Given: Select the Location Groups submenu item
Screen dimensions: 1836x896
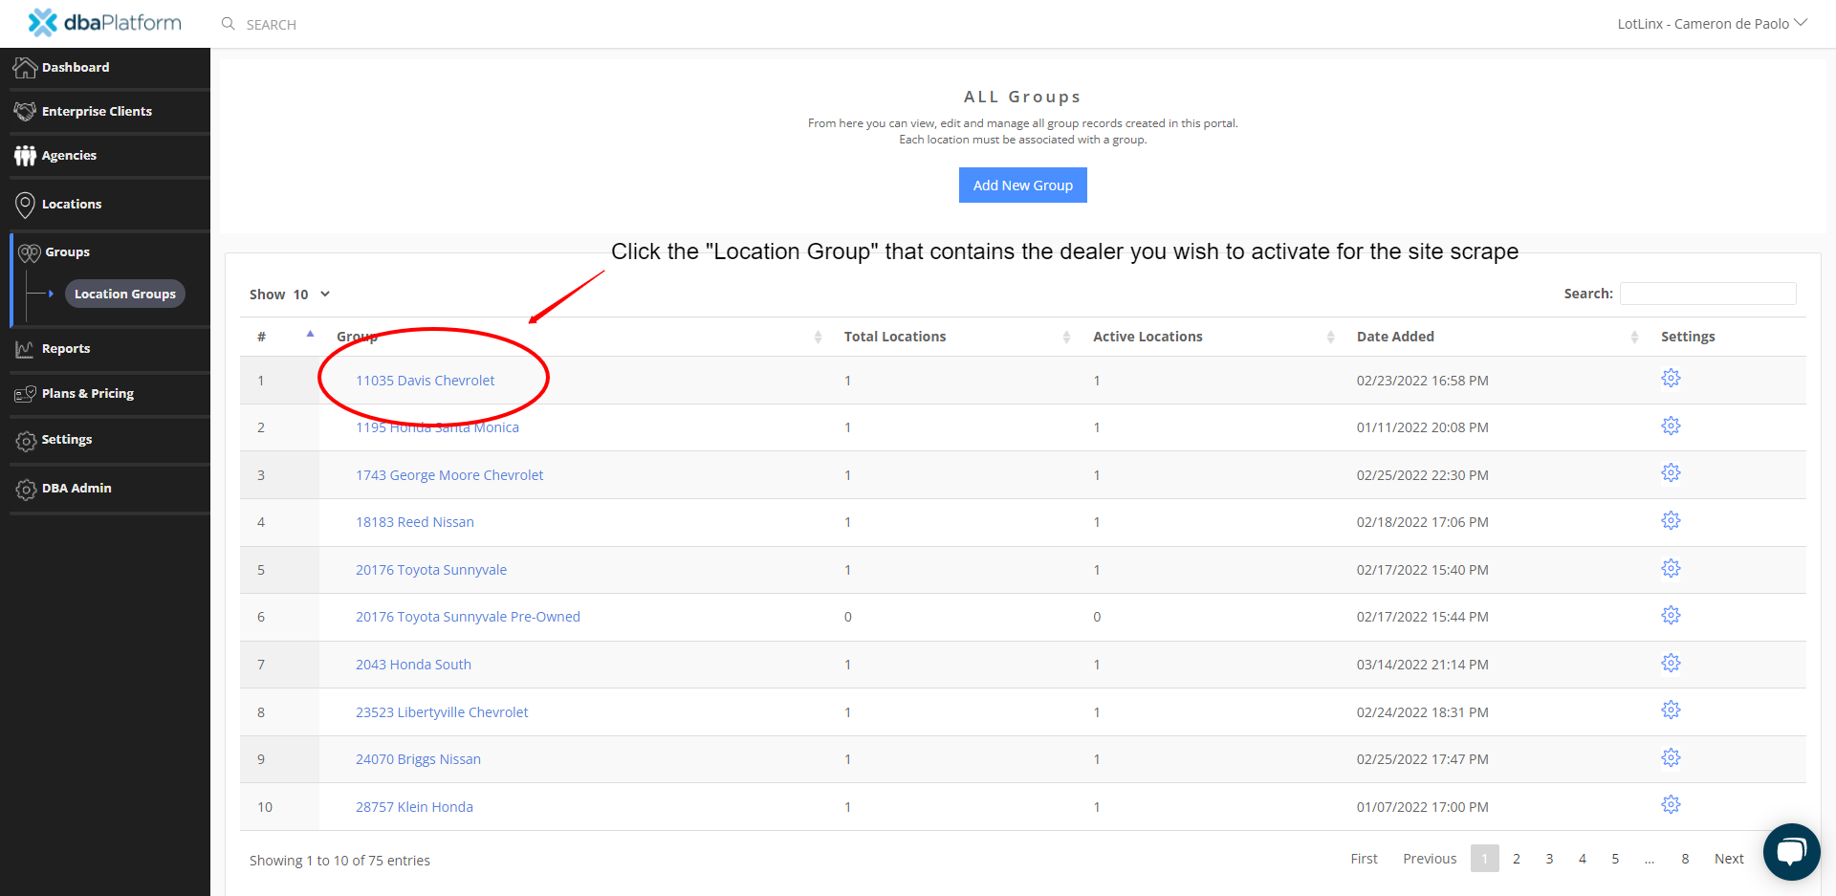Looking at the screenshot, I should pos(125,294).
